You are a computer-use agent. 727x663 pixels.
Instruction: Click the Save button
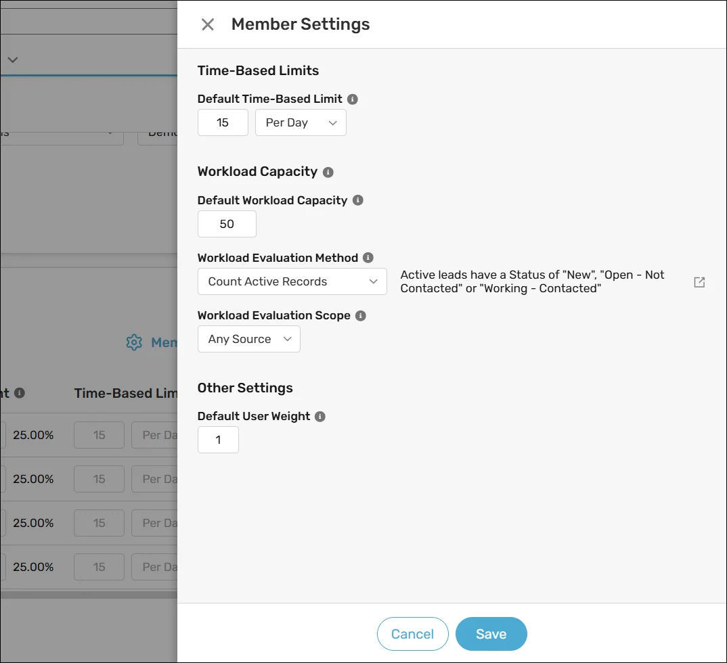[491, 634]
